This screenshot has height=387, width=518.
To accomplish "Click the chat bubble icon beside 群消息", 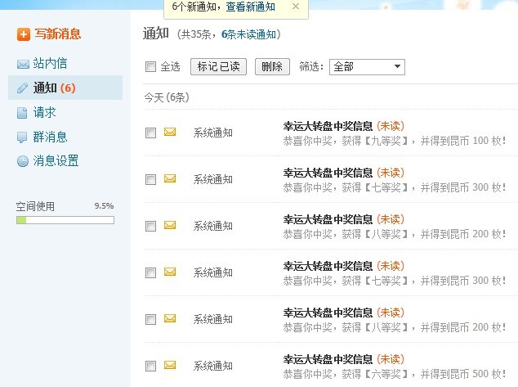I will coord(22,137).
